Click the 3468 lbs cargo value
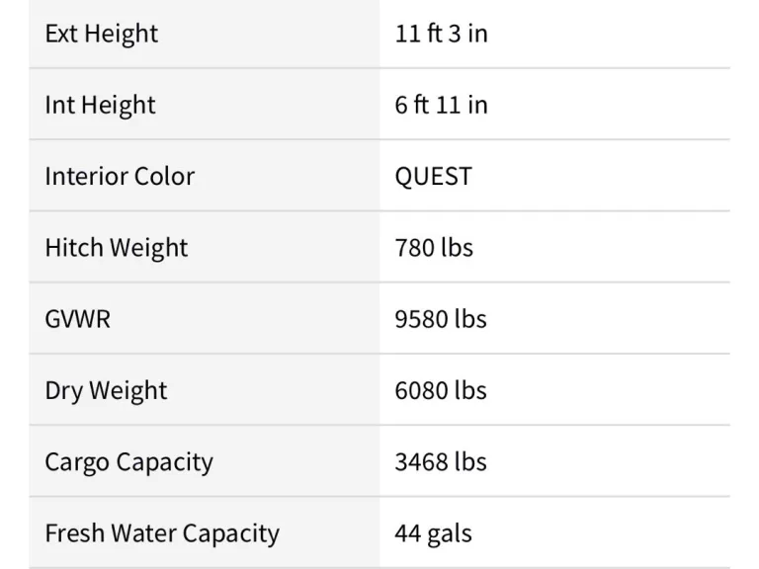 point(441,461)
